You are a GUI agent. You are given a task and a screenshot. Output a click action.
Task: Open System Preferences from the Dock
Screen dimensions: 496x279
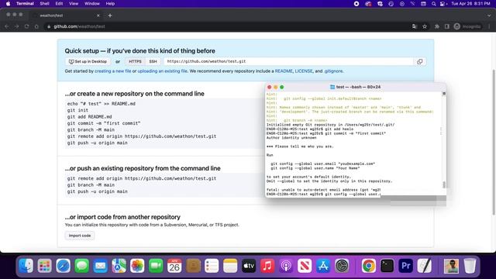click(342, 266)
